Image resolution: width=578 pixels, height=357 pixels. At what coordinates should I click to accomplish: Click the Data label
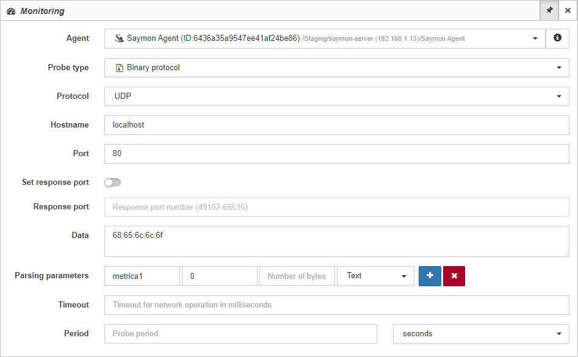(x=80, y=235)
